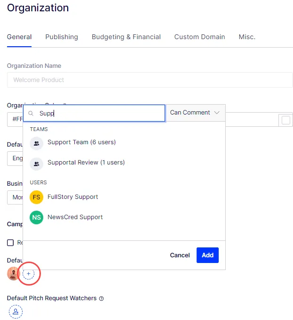293x320 pixels.
Task: Open the Budgeting & Financial tab
Action: click(126, 37)
